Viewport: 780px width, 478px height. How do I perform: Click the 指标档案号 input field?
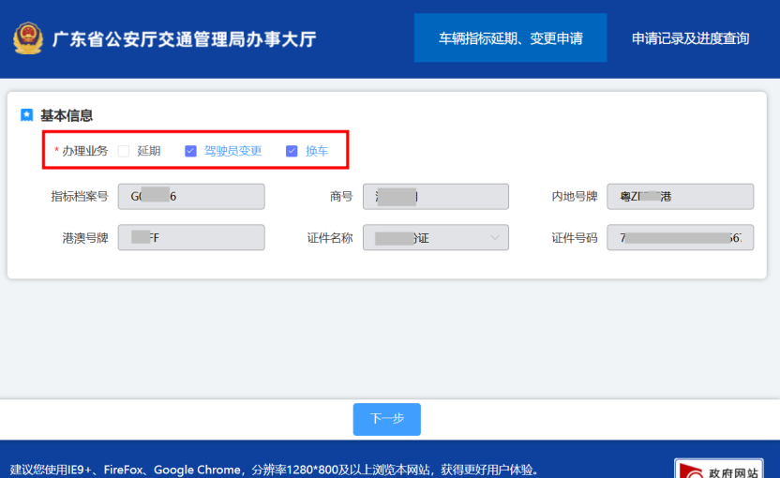tap(191, 197)
